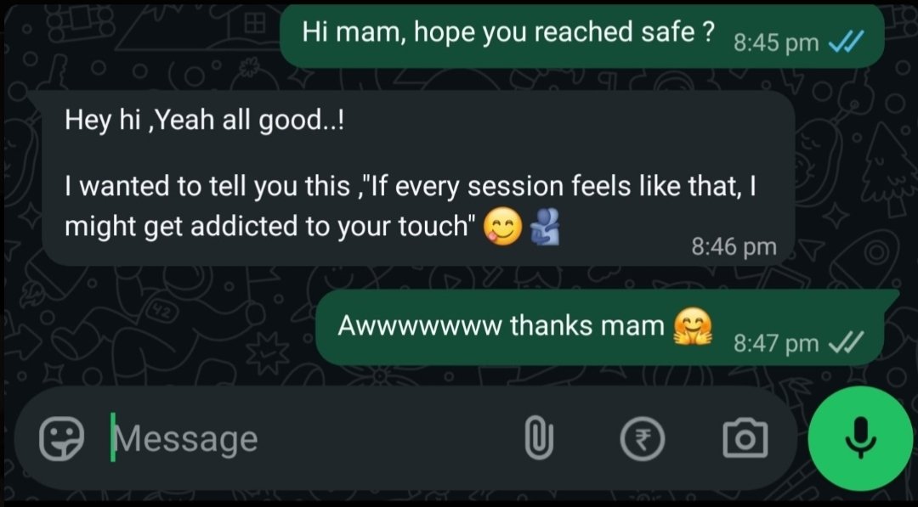
Task: Tap the green microphone voice button
Action: pyautogui.click(x=860, y=438)
